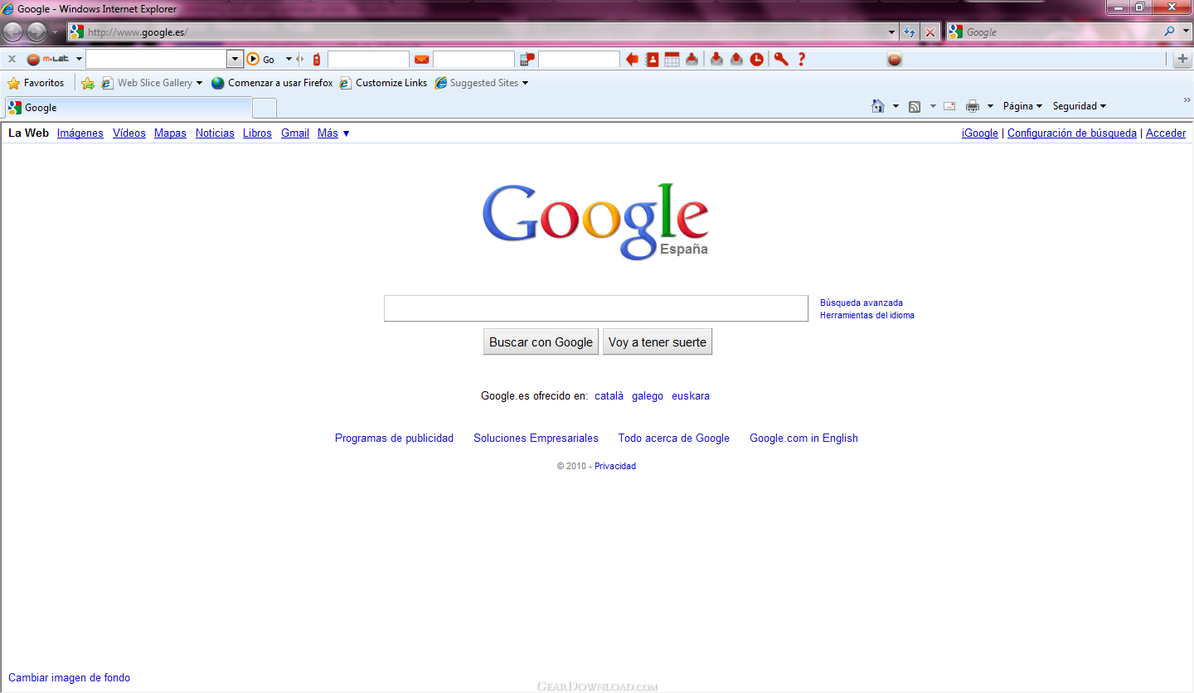The image size is (1194, 693).
Task: Open the calendar grid toolbar icon
Action: [672, 59]
